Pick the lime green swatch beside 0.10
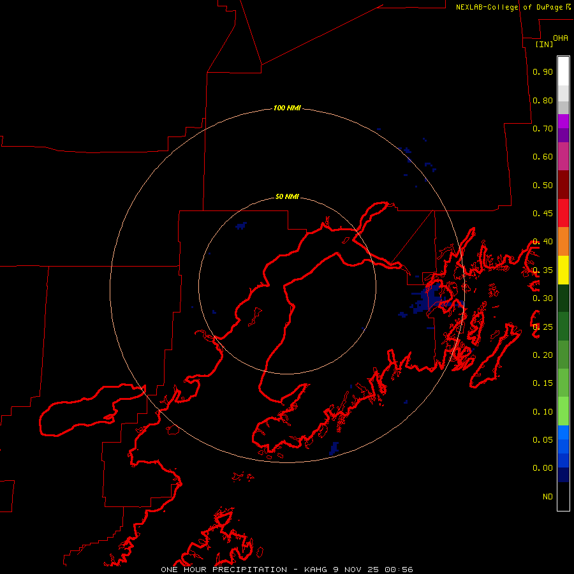The width and height of the screenshot is (574, 574). (563, 411)
